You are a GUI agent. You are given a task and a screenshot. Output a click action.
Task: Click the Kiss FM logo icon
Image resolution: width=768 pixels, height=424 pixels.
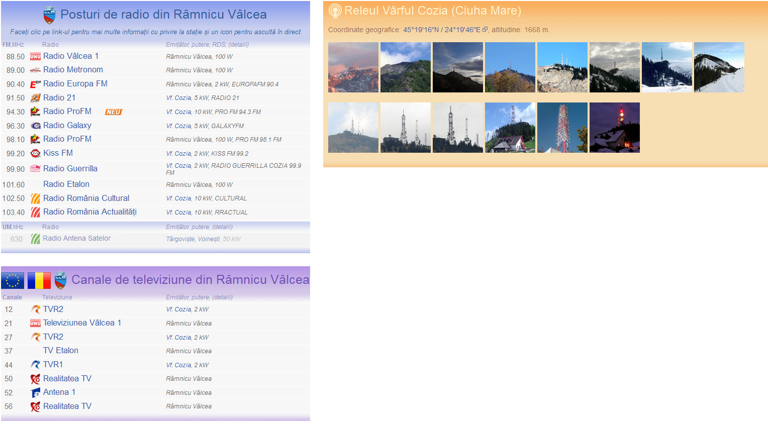pyautogui.click(x=35, y=153)
